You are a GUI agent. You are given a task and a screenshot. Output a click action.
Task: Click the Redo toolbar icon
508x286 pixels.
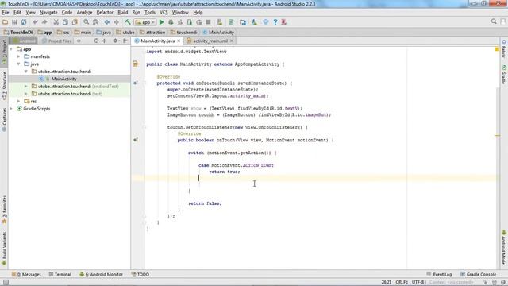pyautogui.click(x=44, y=22)
